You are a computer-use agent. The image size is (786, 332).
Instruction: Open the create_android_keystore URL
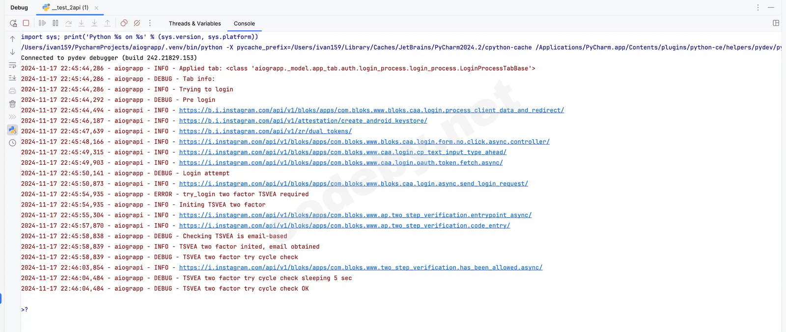(303, 121)
